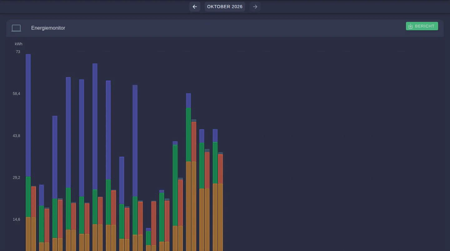Click the laptop icon beside Energiemonitor
Image resolution: width=450 pixels, height=251 pixels.
(x=16, y=28)
